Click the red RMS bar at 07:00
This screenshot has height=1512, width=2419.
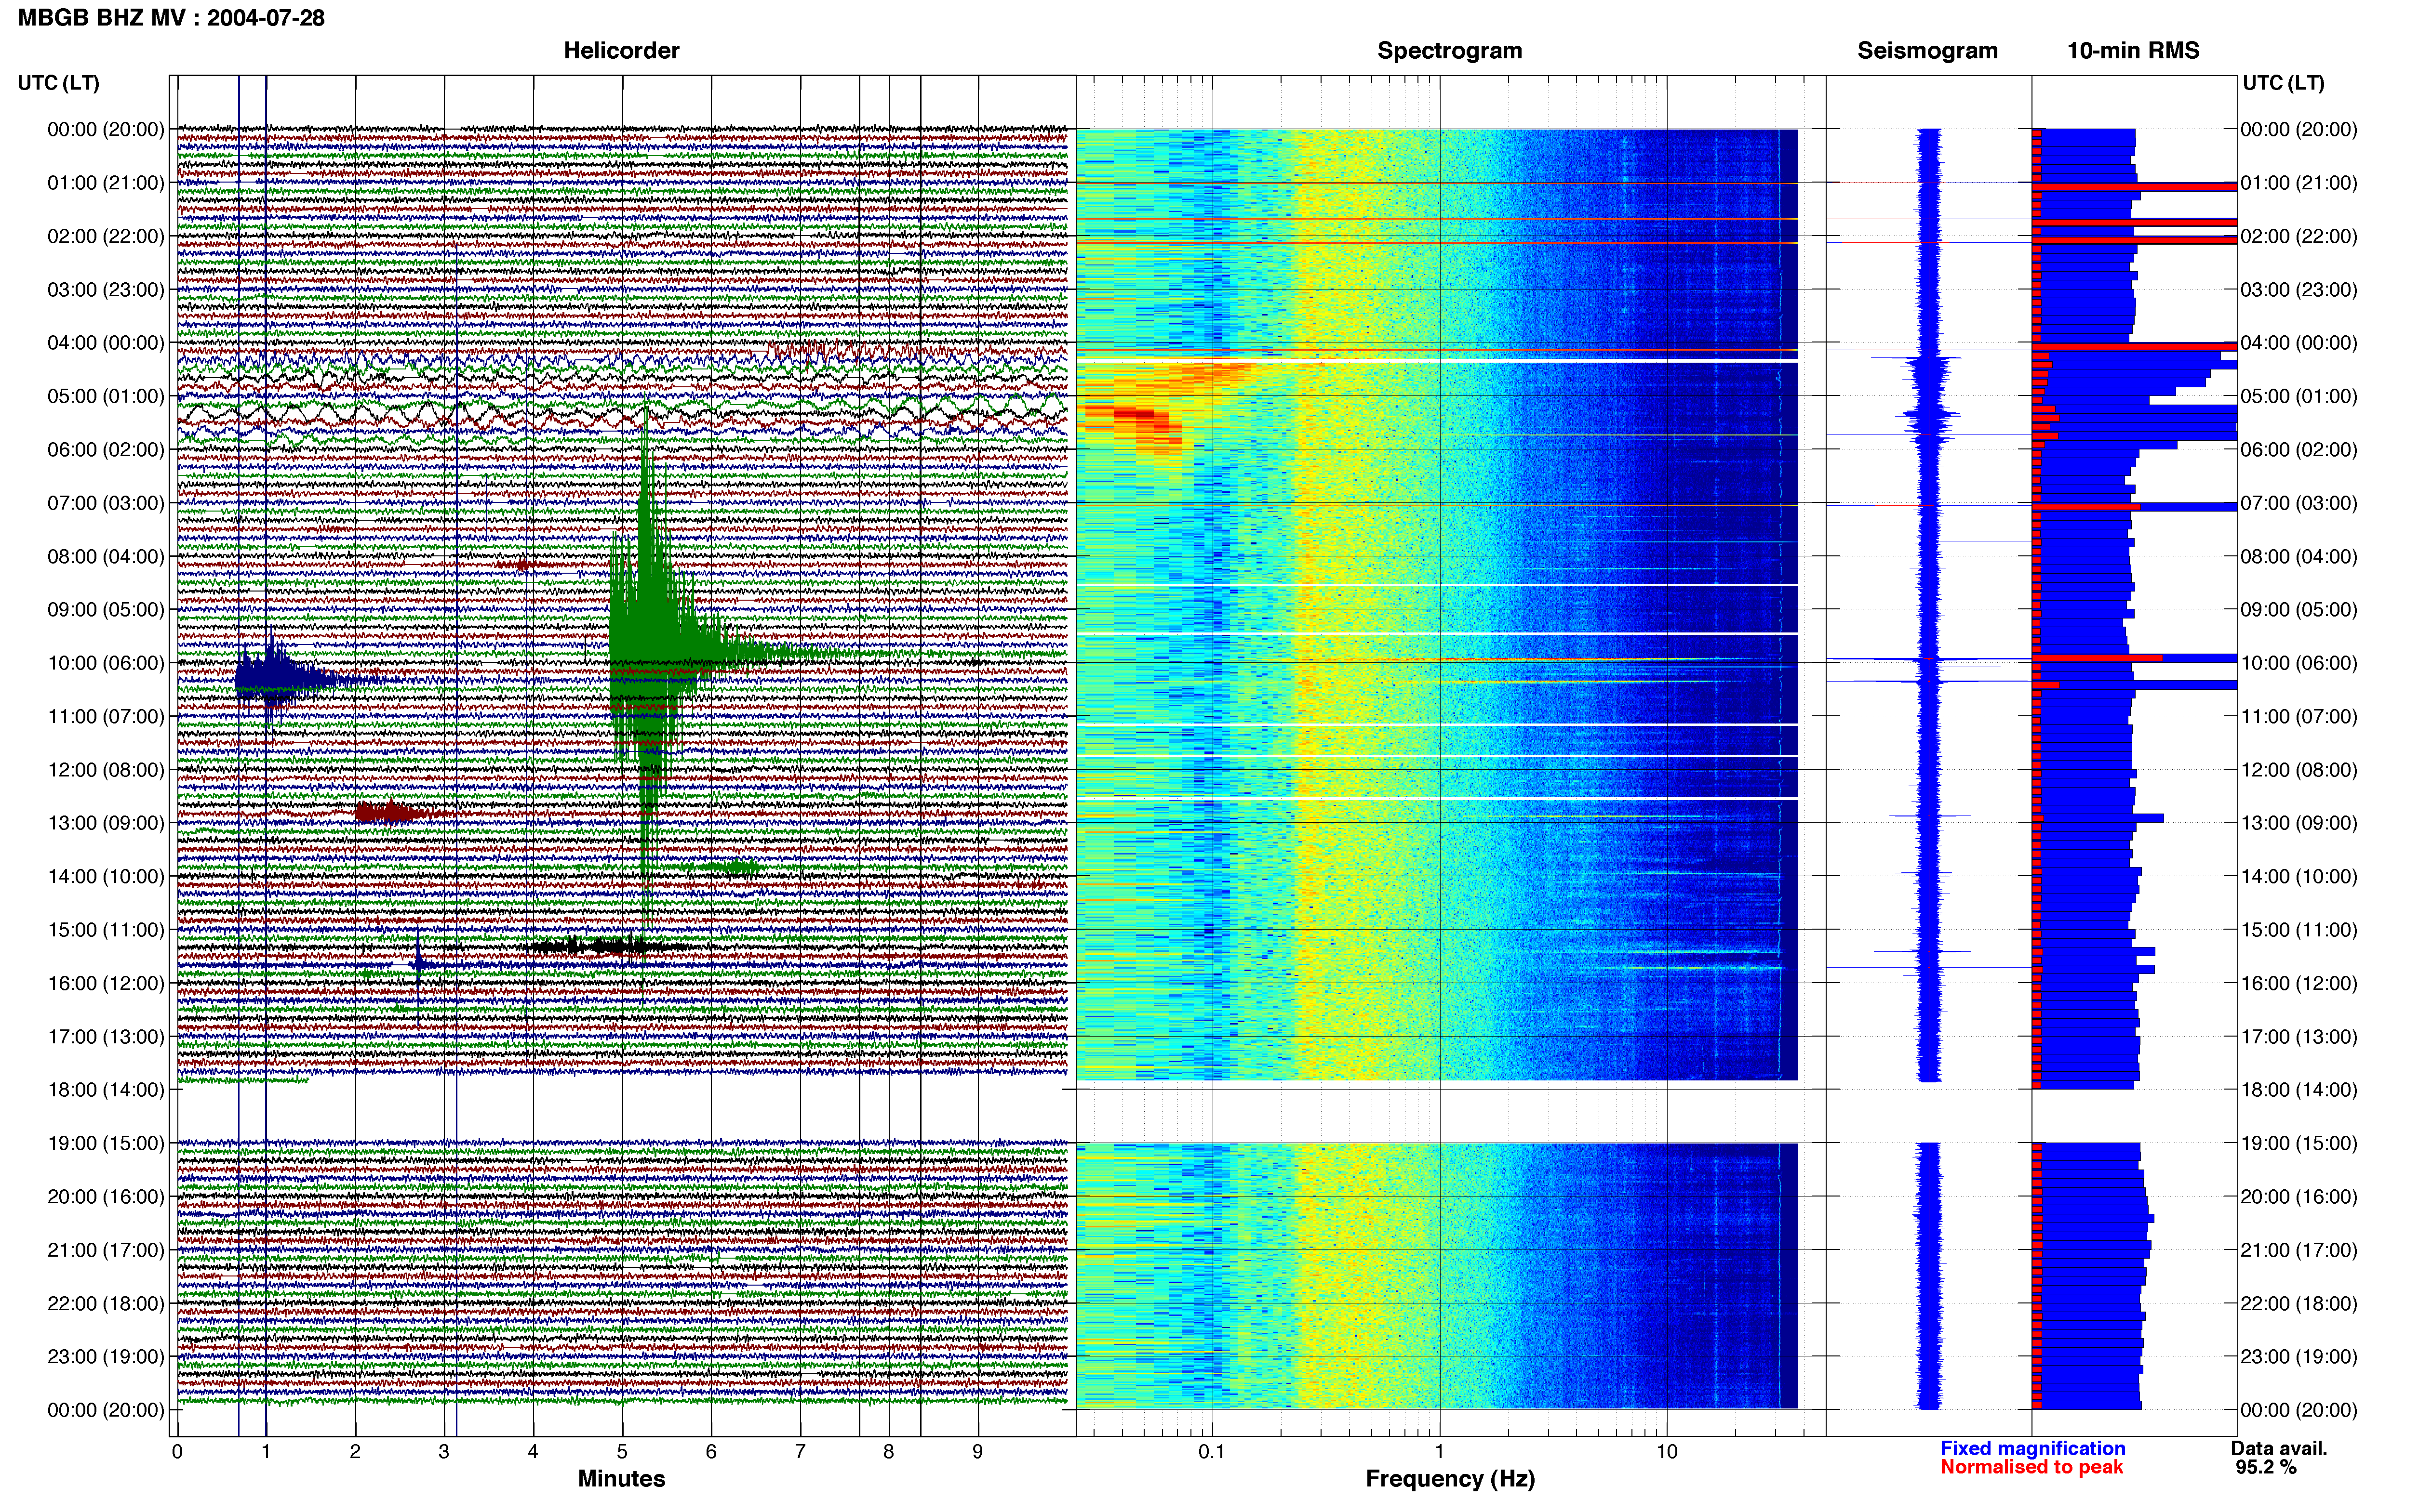(x=2086, y=507)
